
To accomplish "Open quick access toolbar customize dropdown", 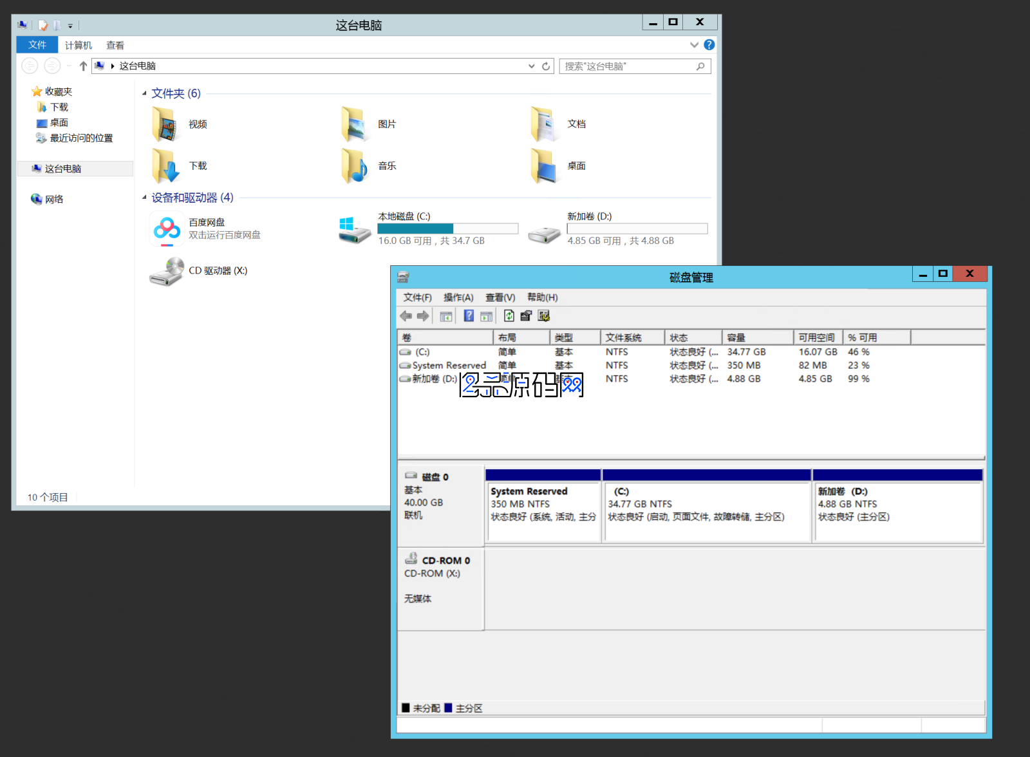I will tap(70, 26).
